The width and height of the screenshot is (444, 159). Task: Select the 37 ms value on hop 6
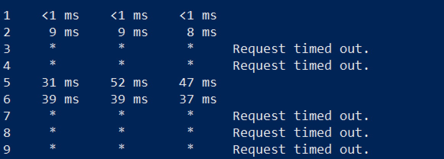(x=198, y=100)
